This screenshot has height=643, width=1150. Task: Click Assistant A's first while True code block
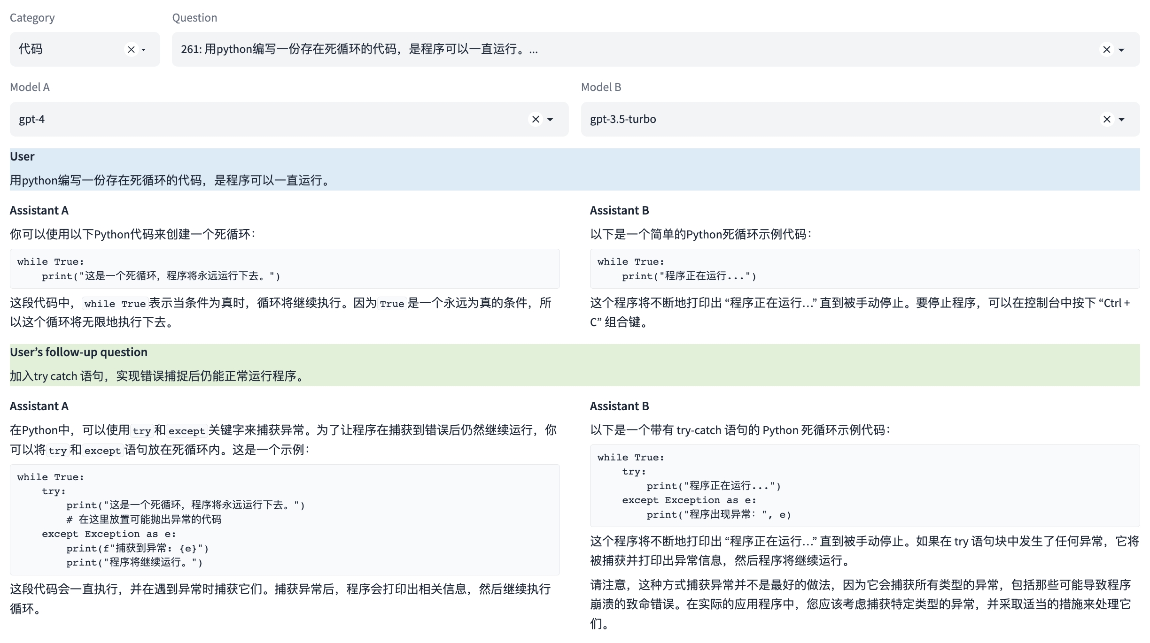284,268
